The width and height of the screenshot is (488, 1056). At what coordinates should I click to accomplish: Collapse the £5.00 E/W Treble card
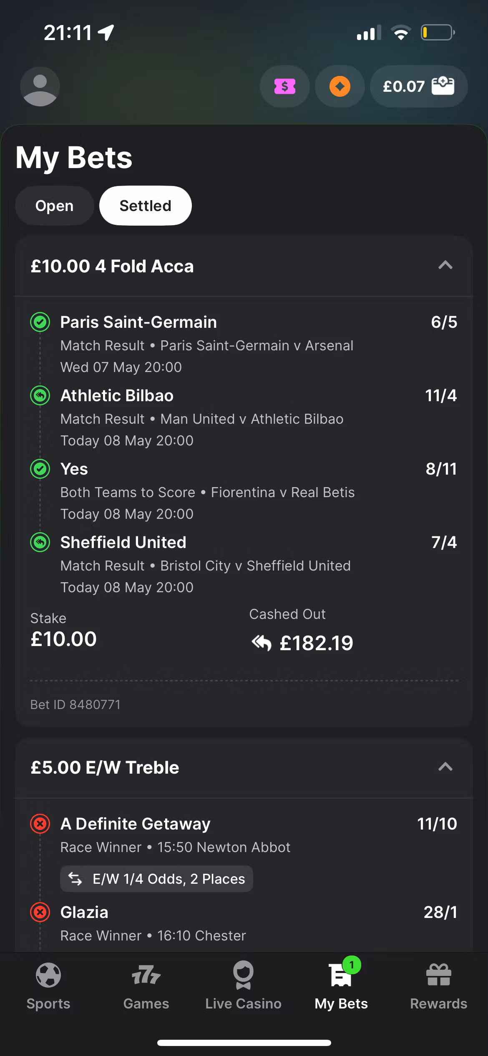point(445,767)
